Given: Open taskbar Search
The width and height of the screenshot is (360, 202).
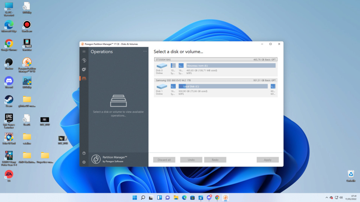Looking at the screenshot, I should 143,198.
